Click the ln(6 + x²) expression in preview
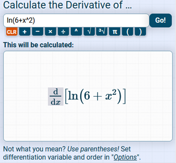The image size is (176, 163). (95, 96)
